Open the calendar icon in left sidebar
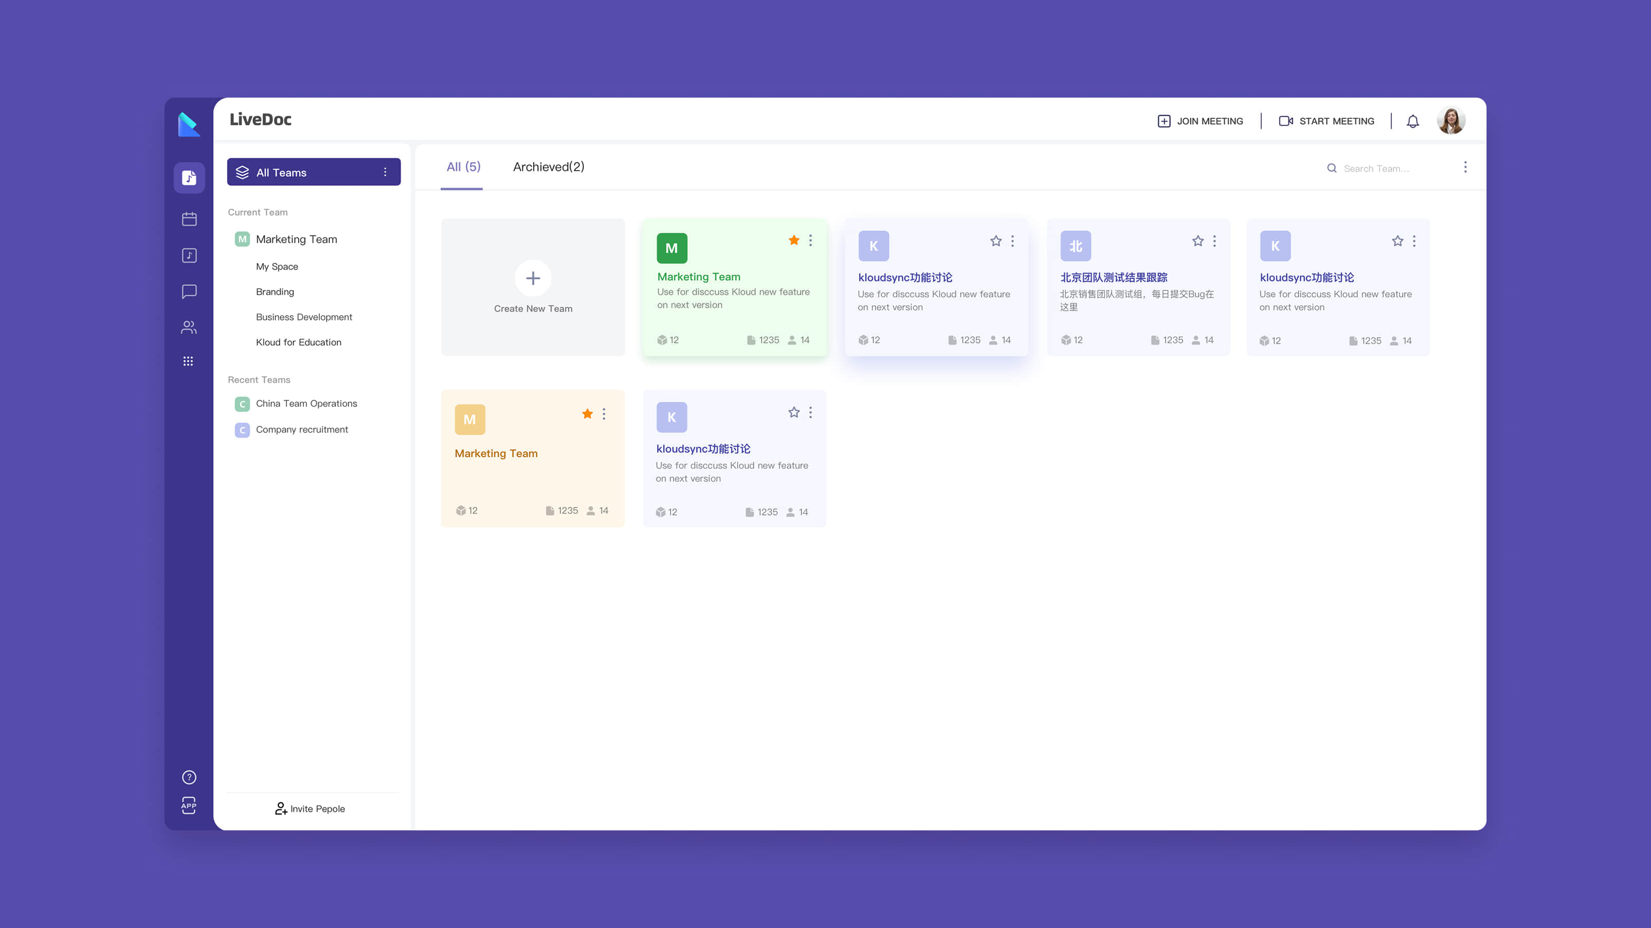1651x928 pixels. pos(189,219)
